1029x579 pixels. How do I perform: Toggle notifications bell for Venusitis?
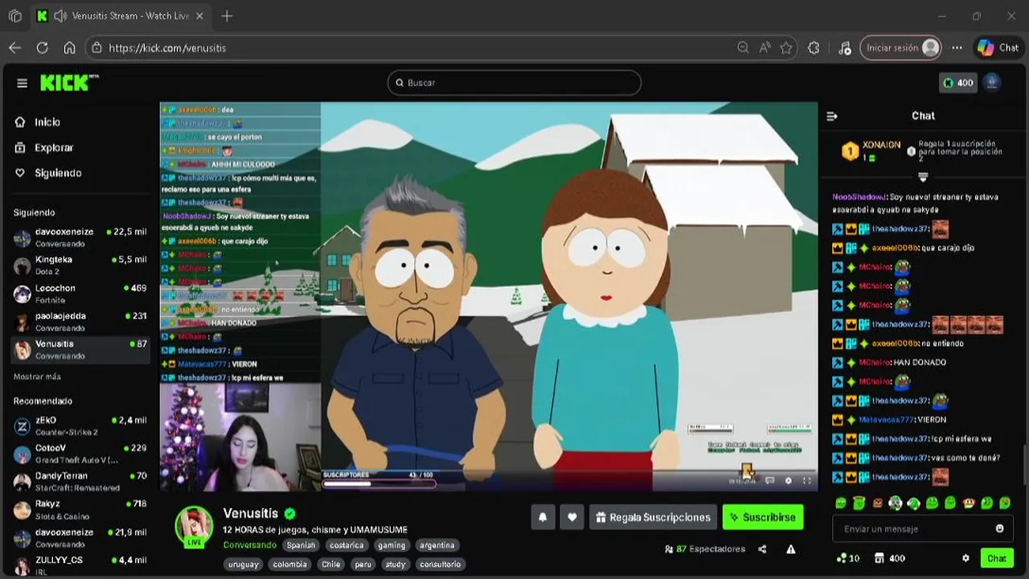pyautogui.click(x=543, y=517)
